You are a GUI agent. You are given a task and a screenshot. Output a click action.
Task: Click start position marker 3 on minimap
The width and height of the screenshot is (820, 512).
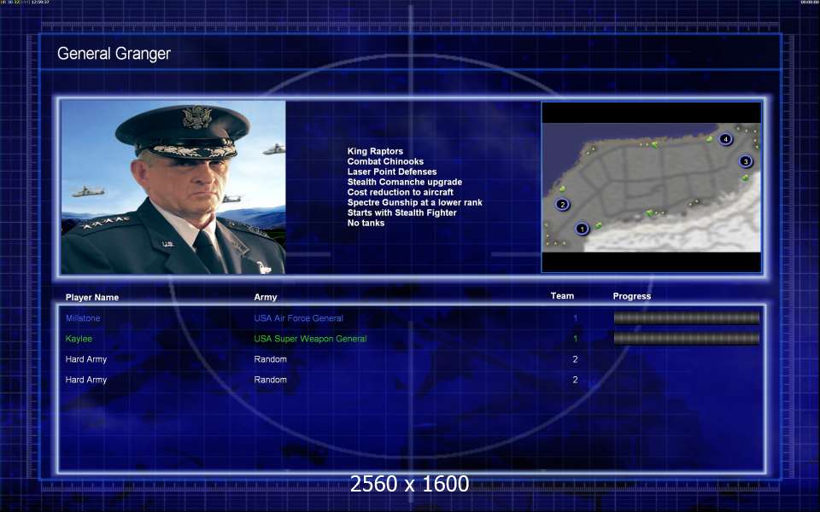[746, 161]
